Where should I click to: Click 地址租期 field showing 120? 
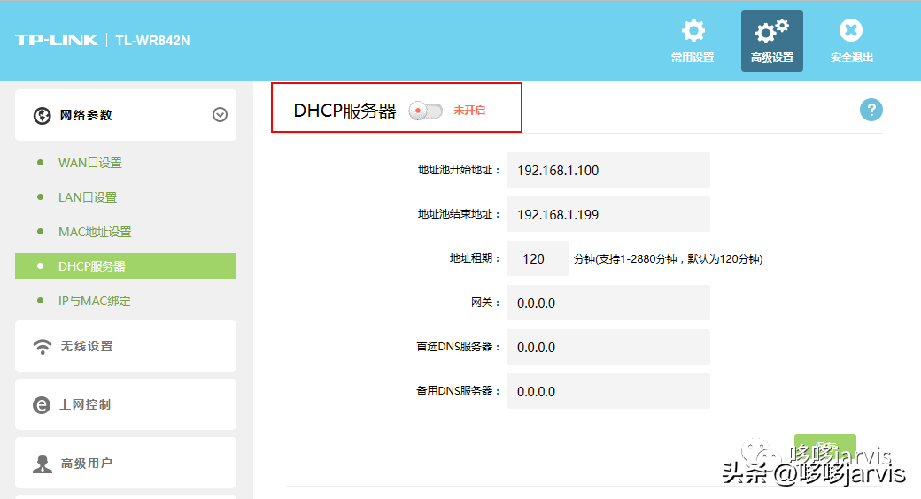pyautogui.click(x=538, y=258)
